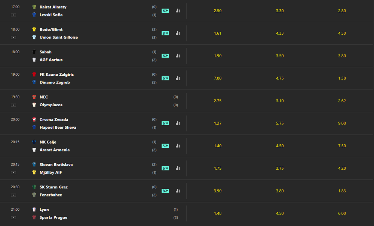The height and width of the screenshot is (226, 374).
Task: Open stats chart for Crvena Zvezda match
Action: pos(178,123)
